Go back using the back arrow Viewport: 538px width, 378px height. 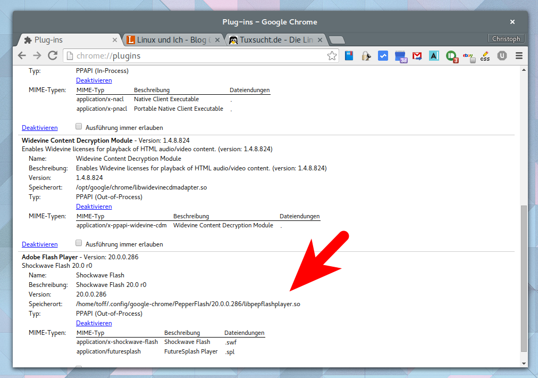[22, 56]
